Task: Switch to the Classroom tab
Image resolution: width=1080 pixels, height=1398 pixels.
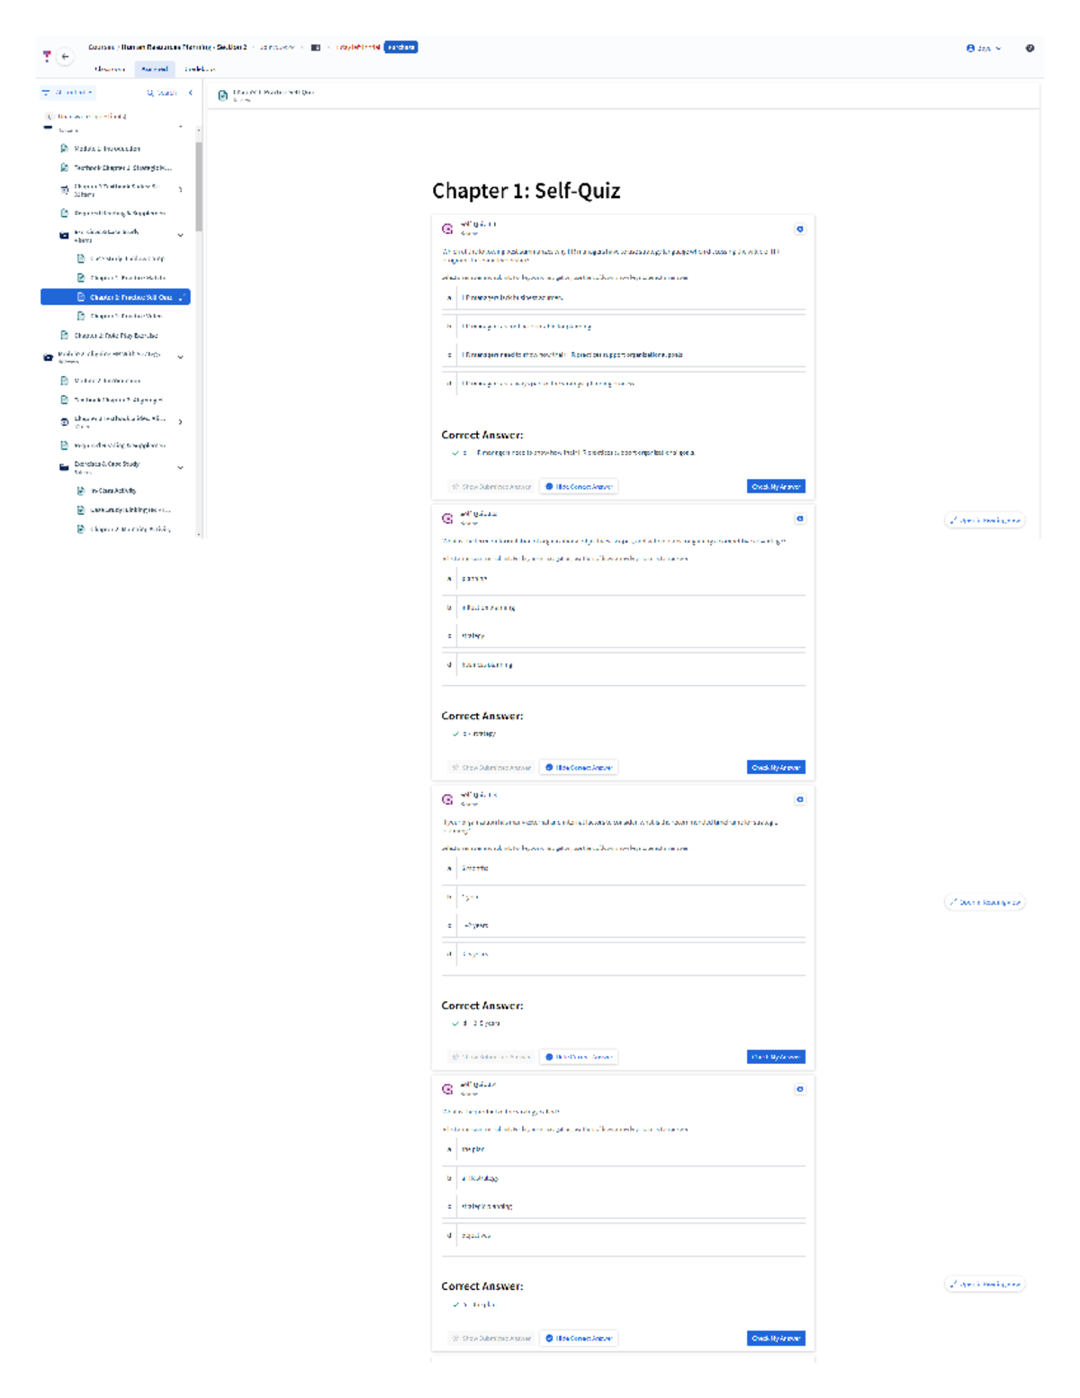Action: [x=110, y=69]
